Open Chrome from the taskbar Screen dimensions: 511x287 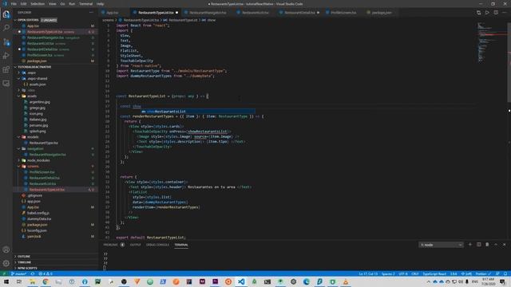coord(46,281)
